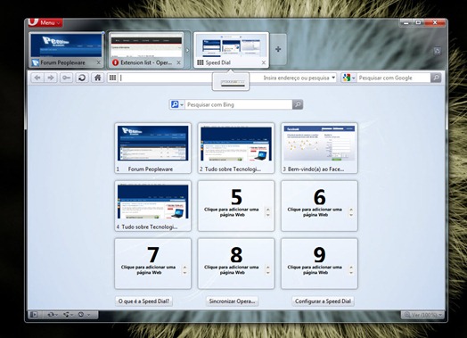
Task: Open the Bing search engine dropdown
Action: pos(177,104)
